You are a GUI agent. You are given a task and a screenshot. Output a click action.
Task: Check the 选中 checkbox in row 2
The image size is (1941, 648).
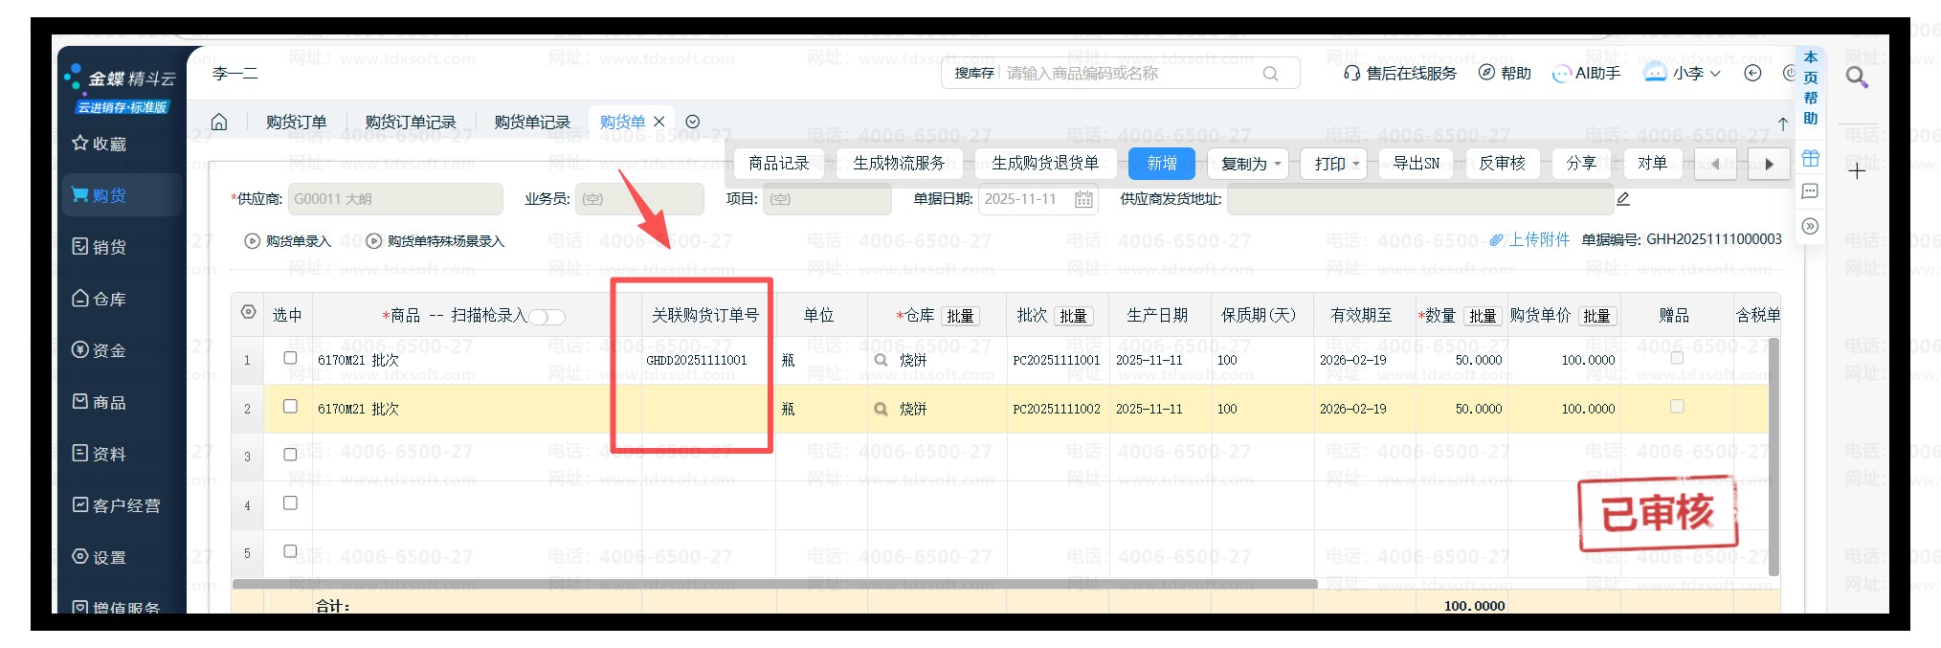(290, 407)
